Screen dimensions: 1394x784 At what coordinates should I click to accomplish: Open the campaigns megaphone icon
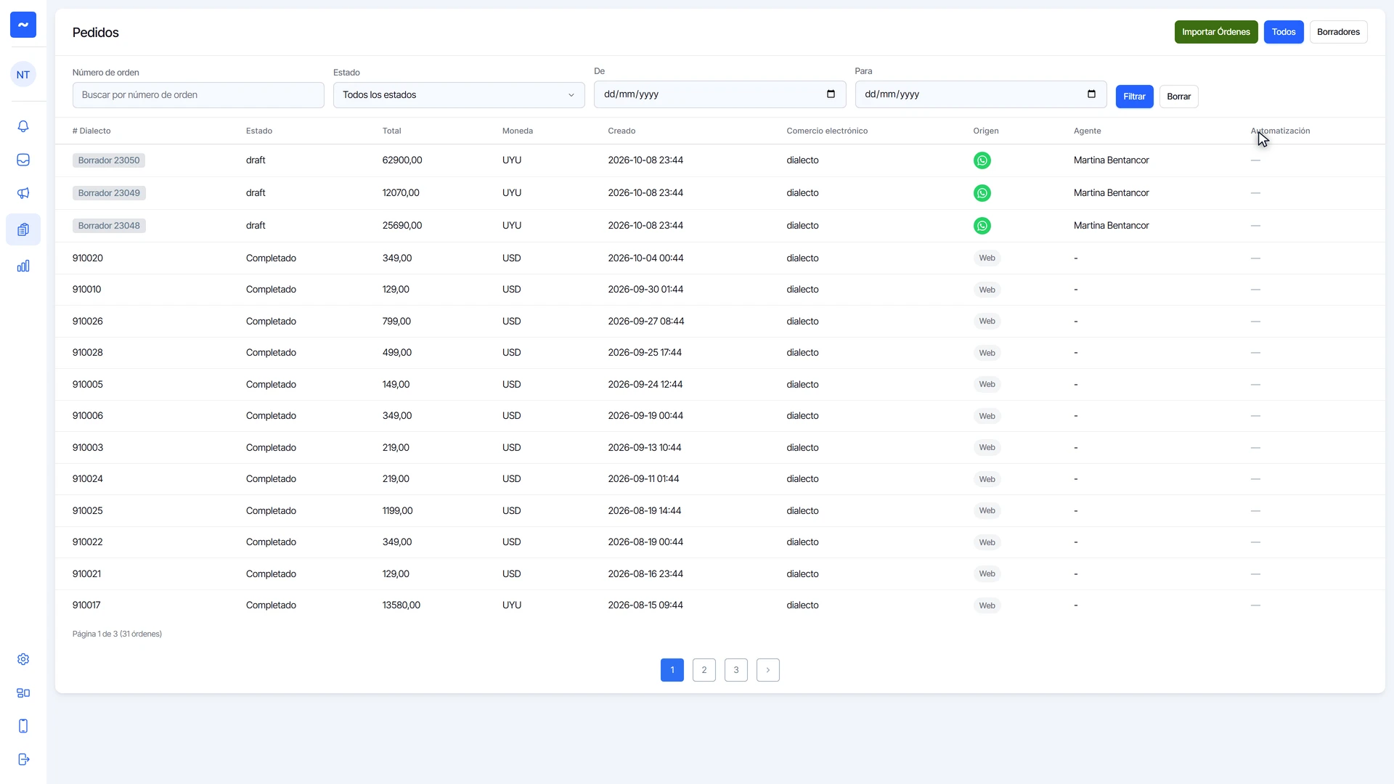click(x=23, y=193)
